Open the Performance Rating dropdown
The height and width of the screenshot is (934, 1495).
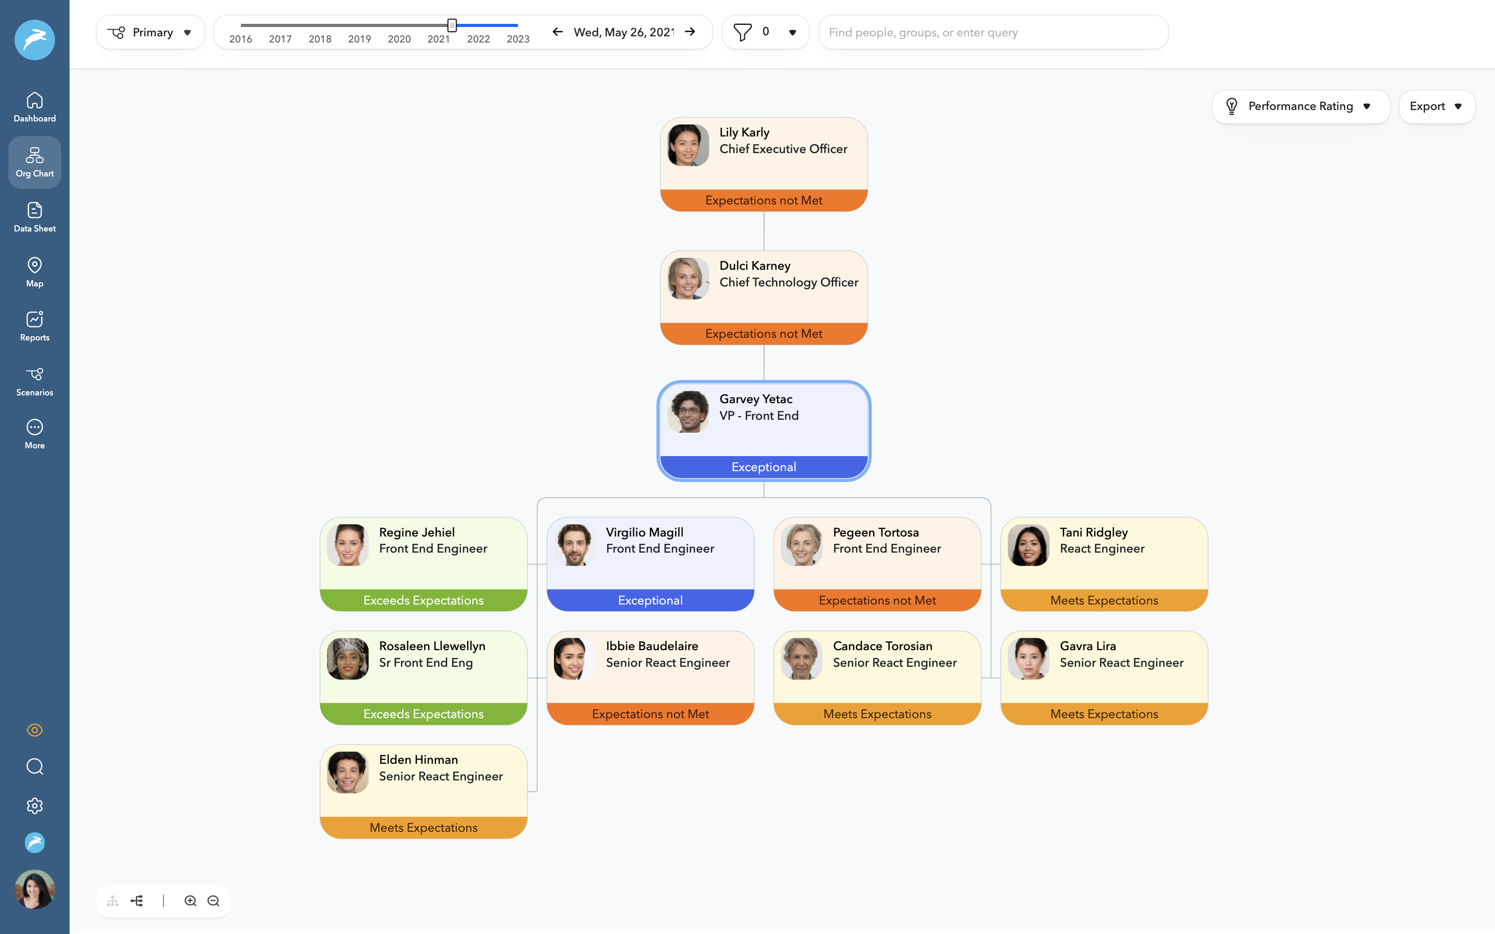click(1301, 106)
